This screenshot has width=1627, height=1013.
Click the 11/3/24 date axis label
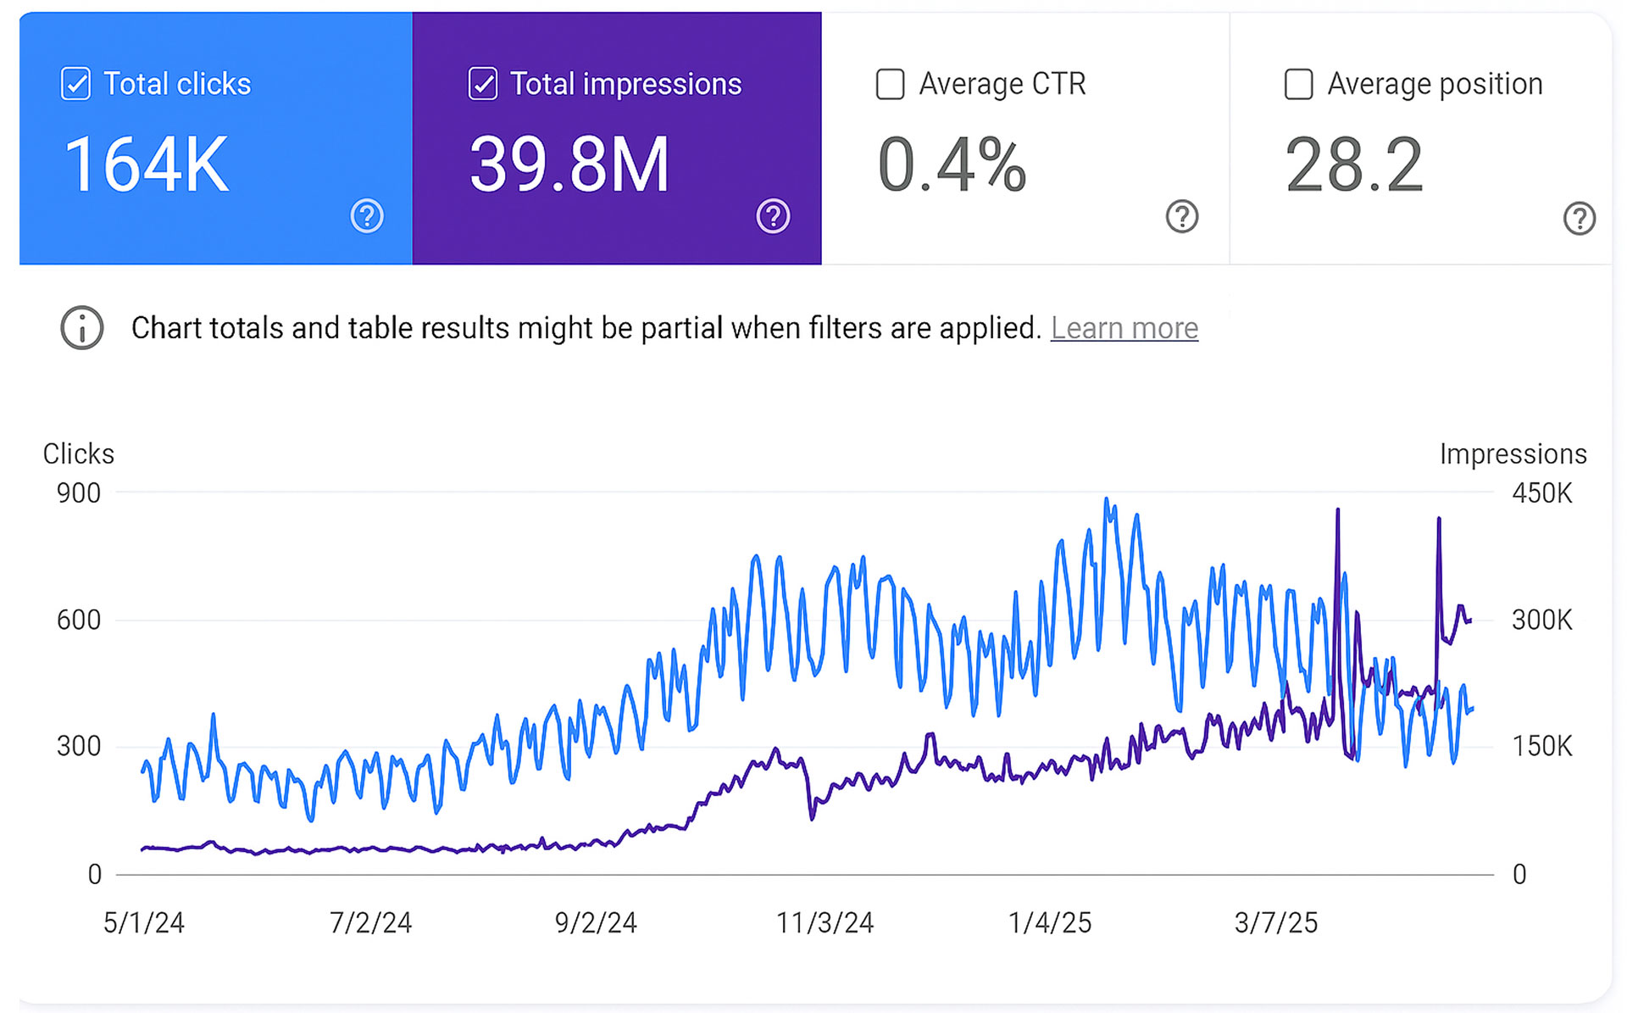coord(825,922)
